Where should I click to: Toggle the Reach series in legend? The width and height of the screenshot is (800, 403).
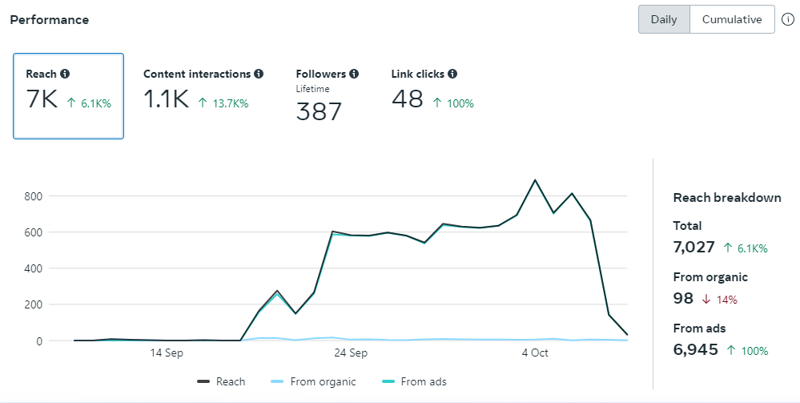click(222, 381)
